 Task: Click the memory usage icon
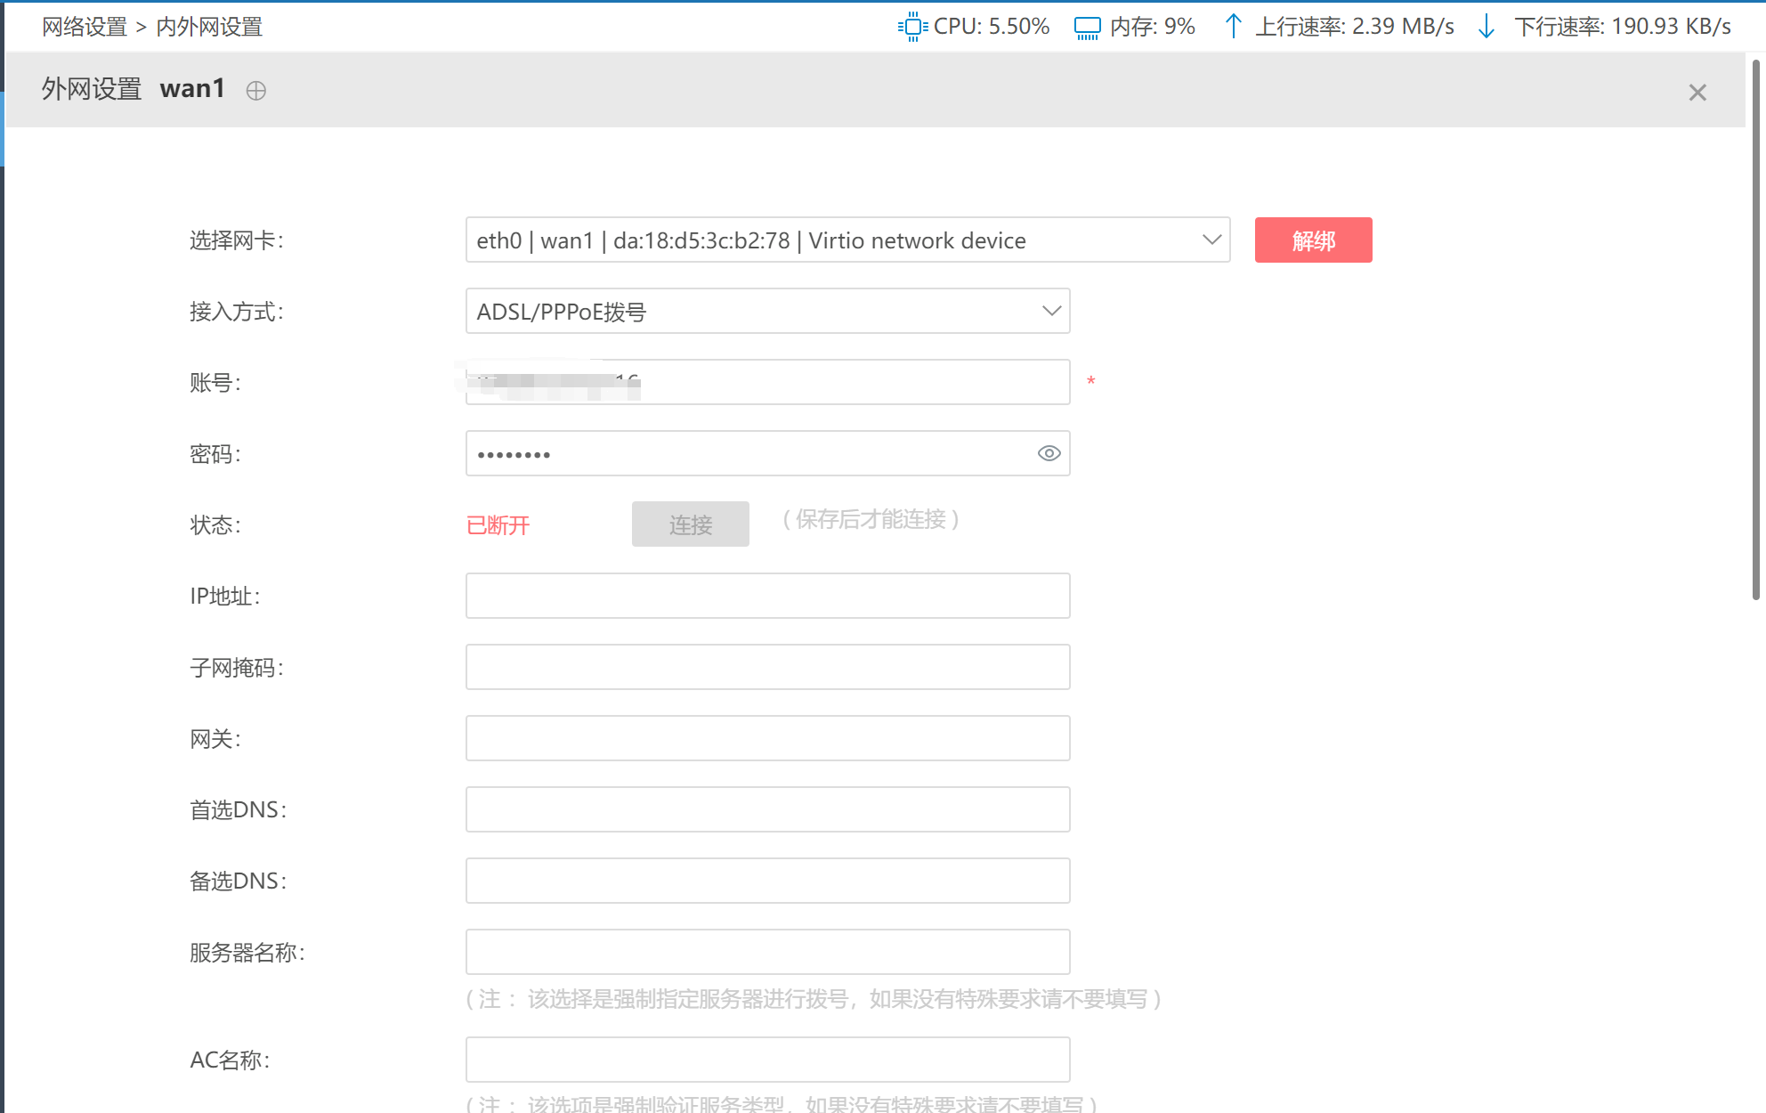(x=1087, y=28)
